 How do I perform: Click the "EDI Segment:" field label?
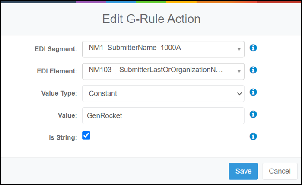[x=56, y=49]
